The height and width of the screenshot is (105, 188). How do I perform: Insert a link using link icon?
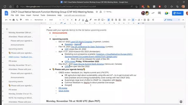tap(95, 20)
